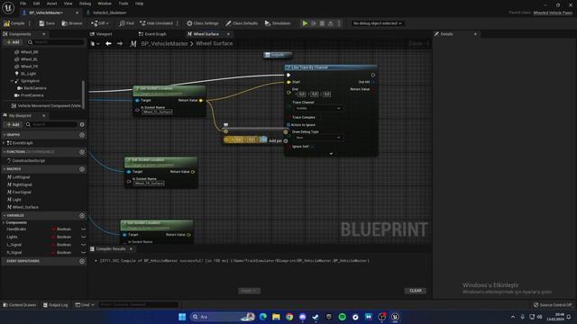The height and width of the screenshot is (324, 577).
Task: Open the Content Drawer
Action: coord(20,305)
